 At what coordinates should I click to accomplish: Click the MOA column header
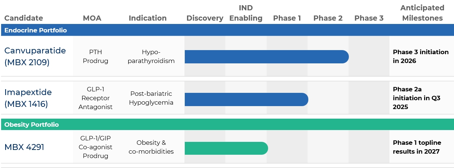(92, 18)
